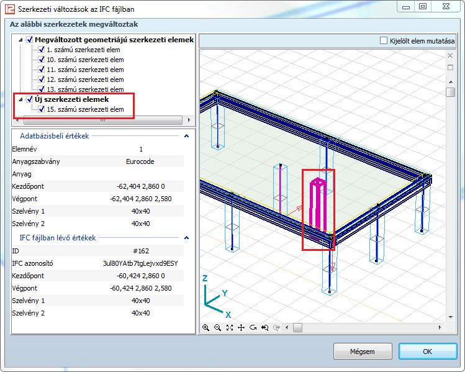Click the Z axis label of coordinate gizmo
This screenshot has height=372, width=465.
click(205, 278)
